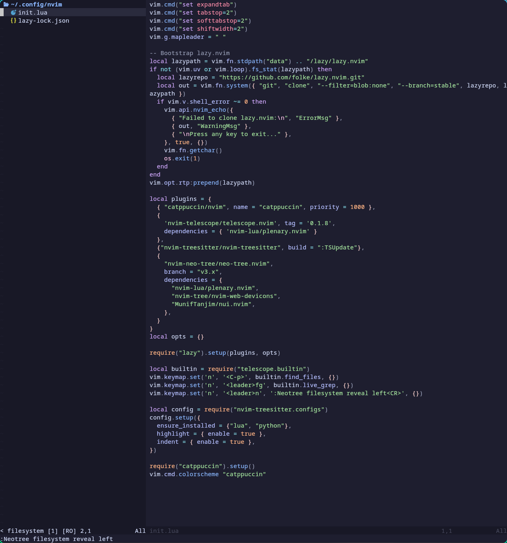Image resolution: width=507 pixels, height=543 pixels.
Task: Click the "MunifTanjim/nui.nvim" dependency
Action: (x=212, y=304)
